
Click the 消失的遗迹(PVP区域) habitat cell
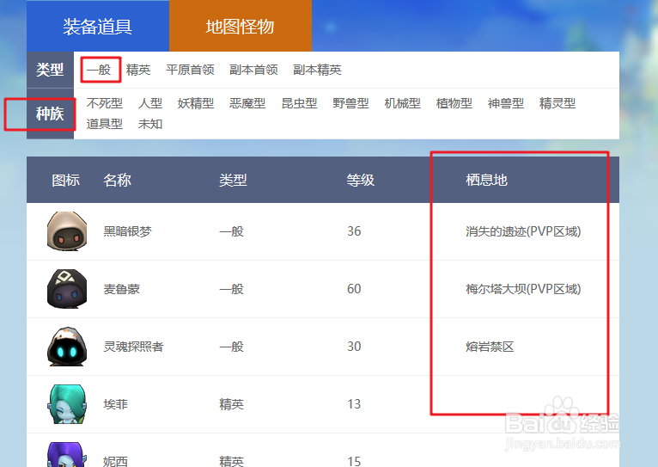523,231
